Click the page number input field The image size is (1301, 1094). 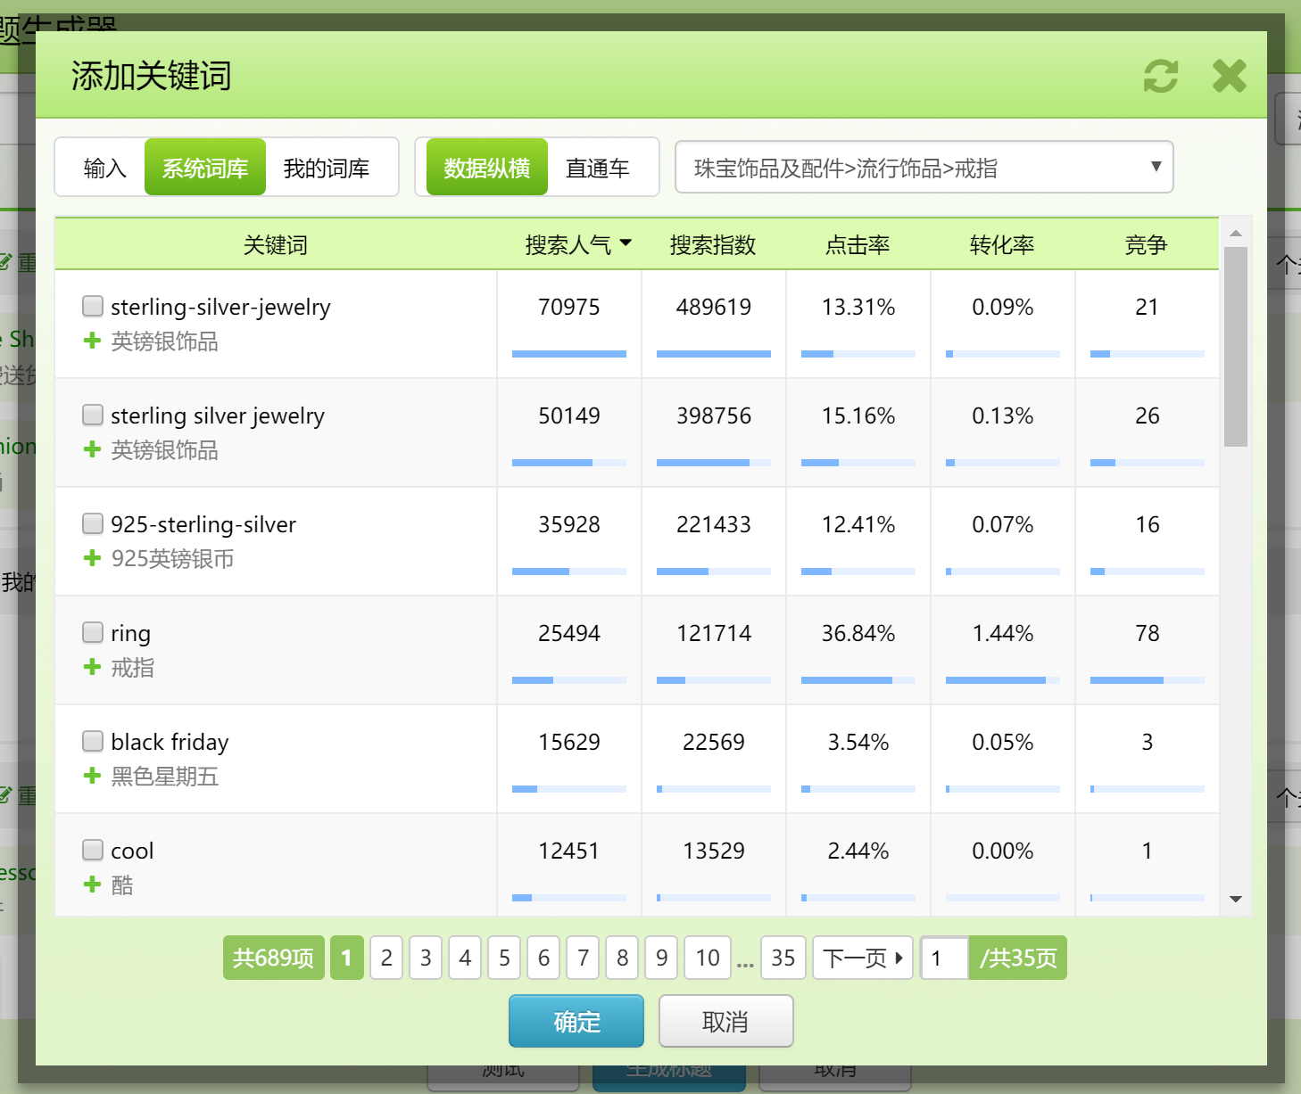pyautogui.click(x=944, y=958)
